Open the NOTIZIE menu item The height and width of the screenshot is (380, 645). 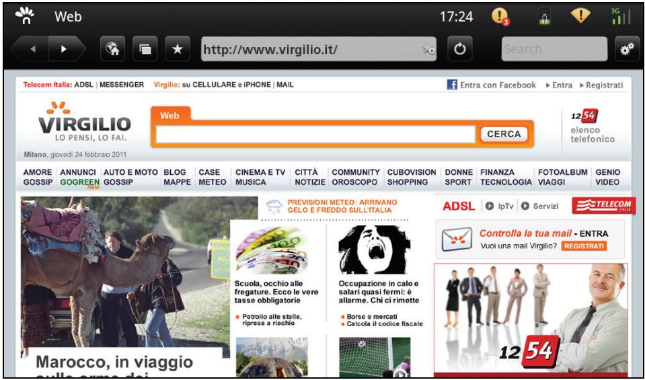[x=310, y=182]
